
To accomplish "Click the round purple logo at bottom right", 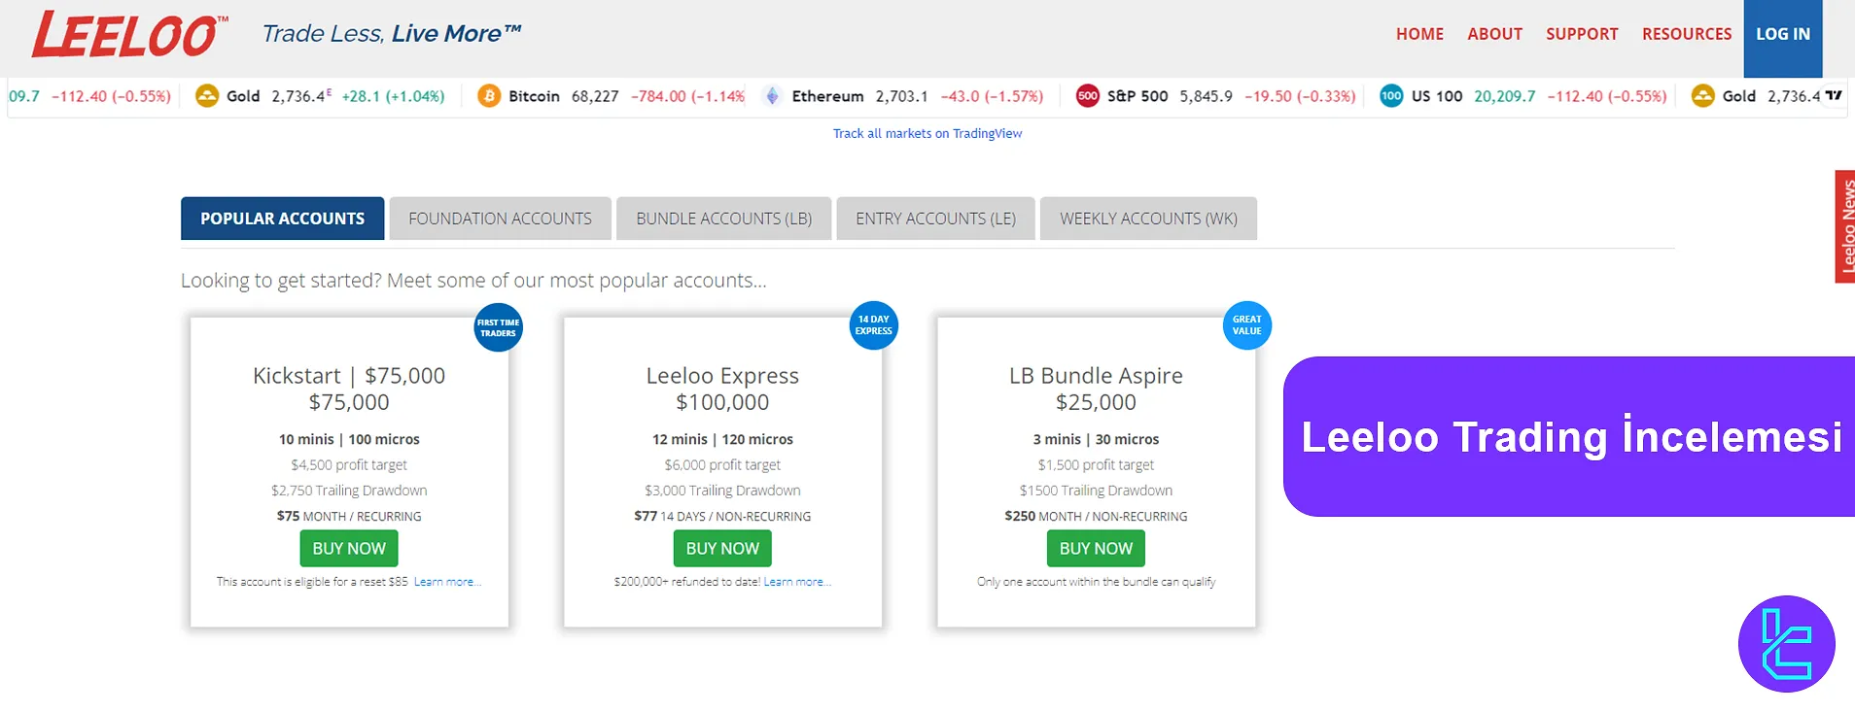I will 1786,643.
